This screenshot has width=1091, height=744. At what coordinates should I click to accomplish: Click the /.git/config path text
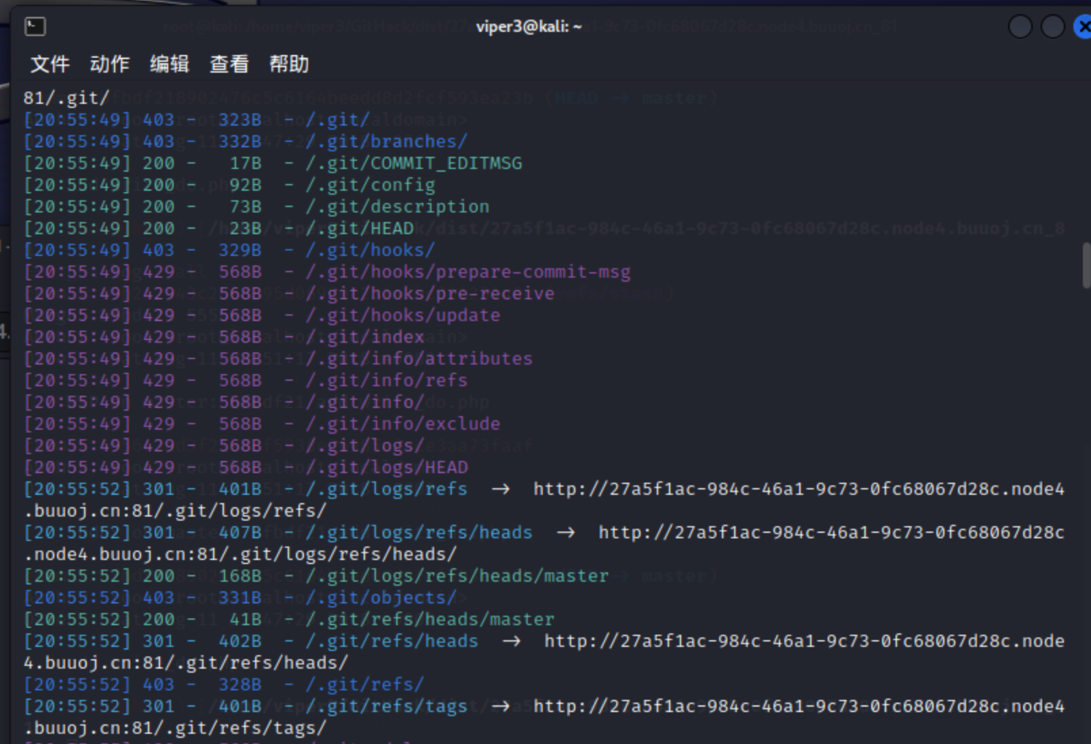click(370, 185)
